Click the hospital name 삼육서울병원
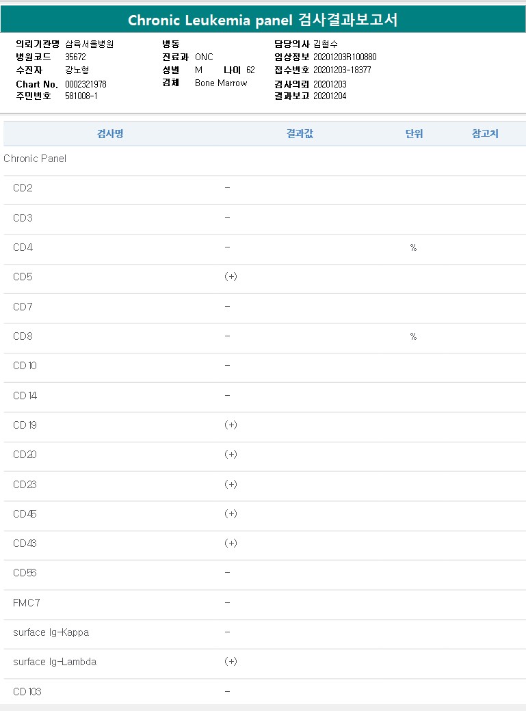This screenshot has height=711, width=526. [x=90, y=44]
